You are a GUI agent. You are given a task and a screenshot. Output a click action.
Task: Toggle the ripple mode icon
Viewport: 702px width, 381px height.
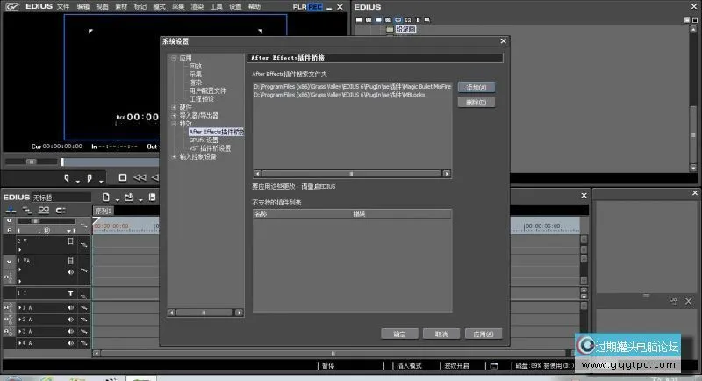tap(61, 210)
